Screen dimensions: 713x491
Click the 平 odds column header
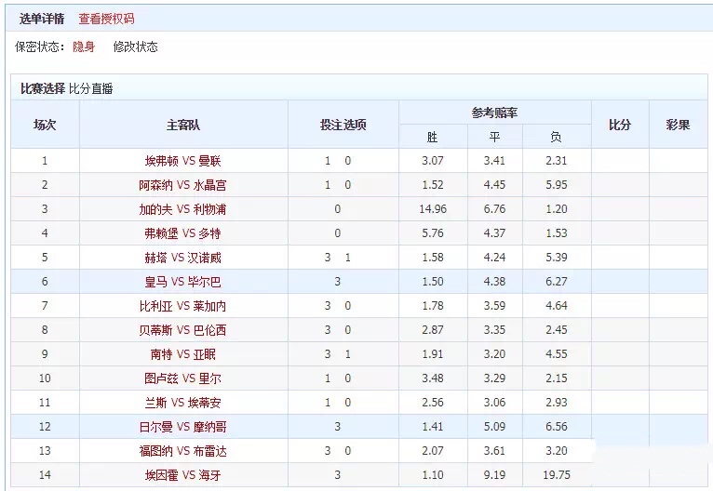[495, 137]
